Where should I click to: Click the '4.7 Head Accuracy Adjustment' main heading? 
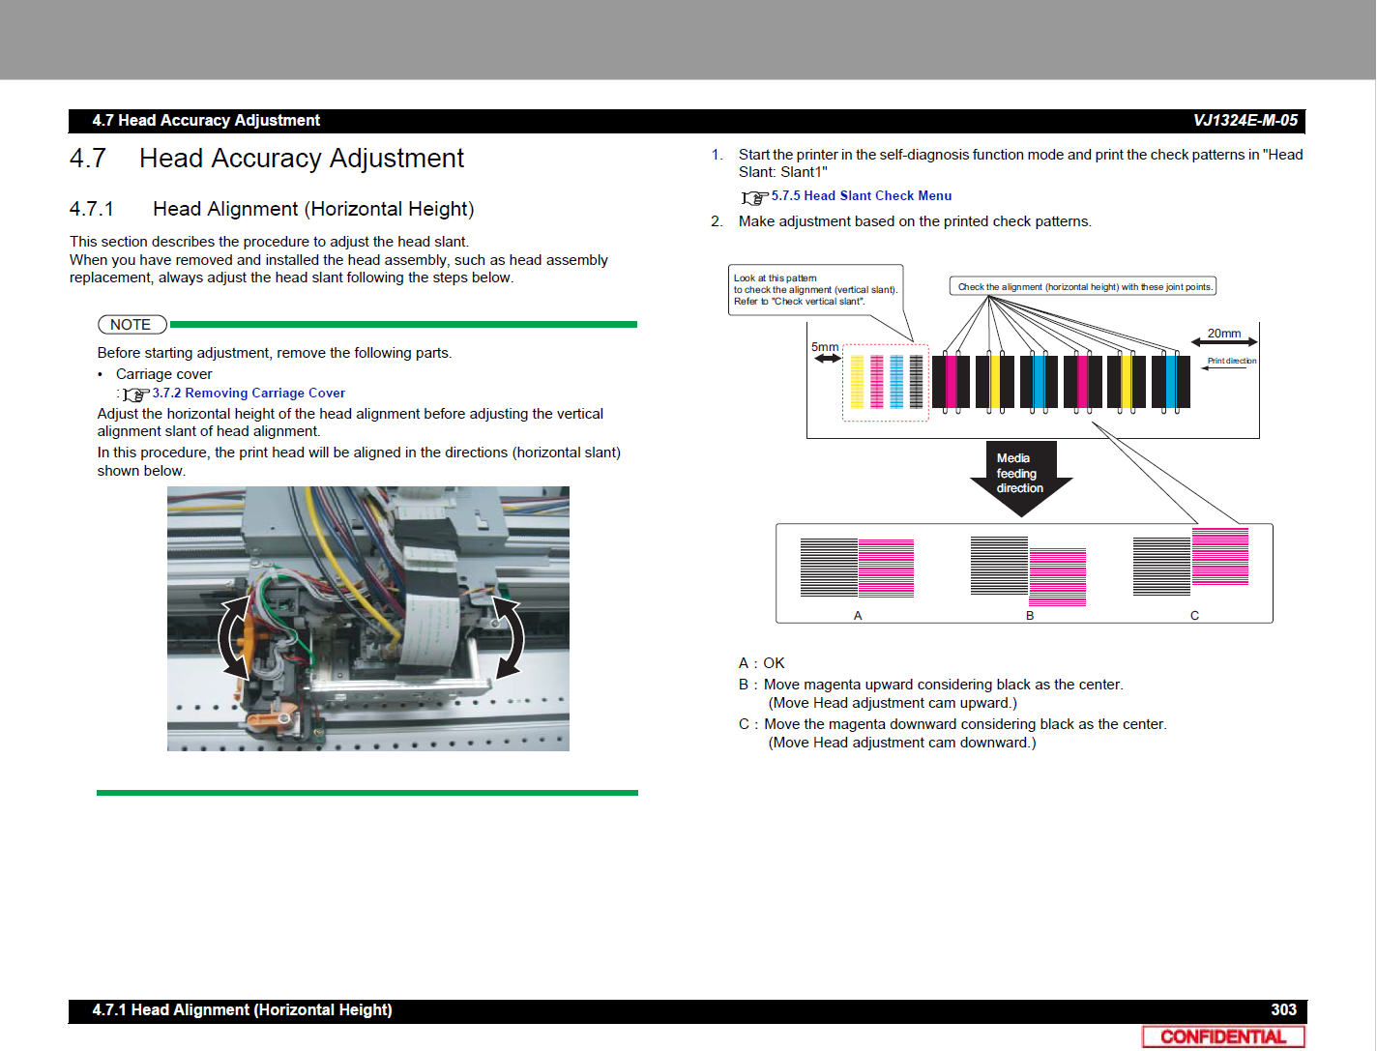(267, 159)
